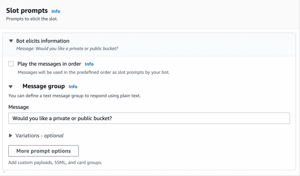
Task: Click 'You can define a text message group' description
Action: click(x=74, y=96)
